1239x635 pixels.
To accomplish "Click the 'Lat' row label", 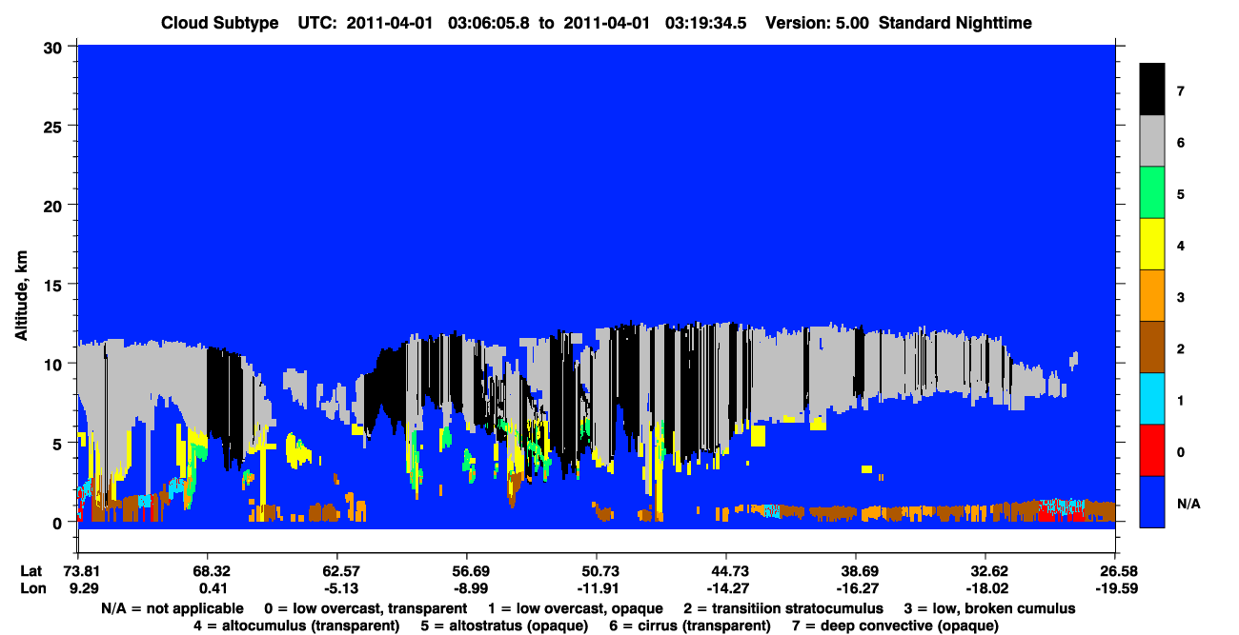I will [31, 571].
